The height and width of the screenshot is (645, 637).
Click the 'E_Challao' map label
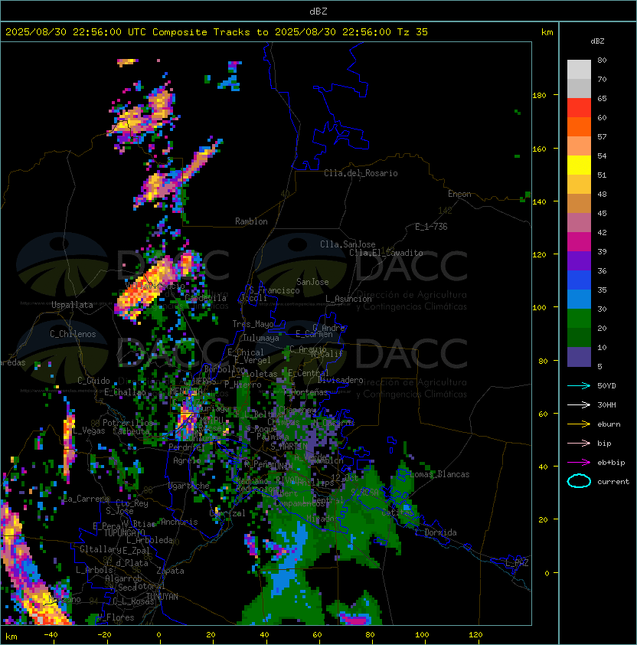click(x=125, y=392)
